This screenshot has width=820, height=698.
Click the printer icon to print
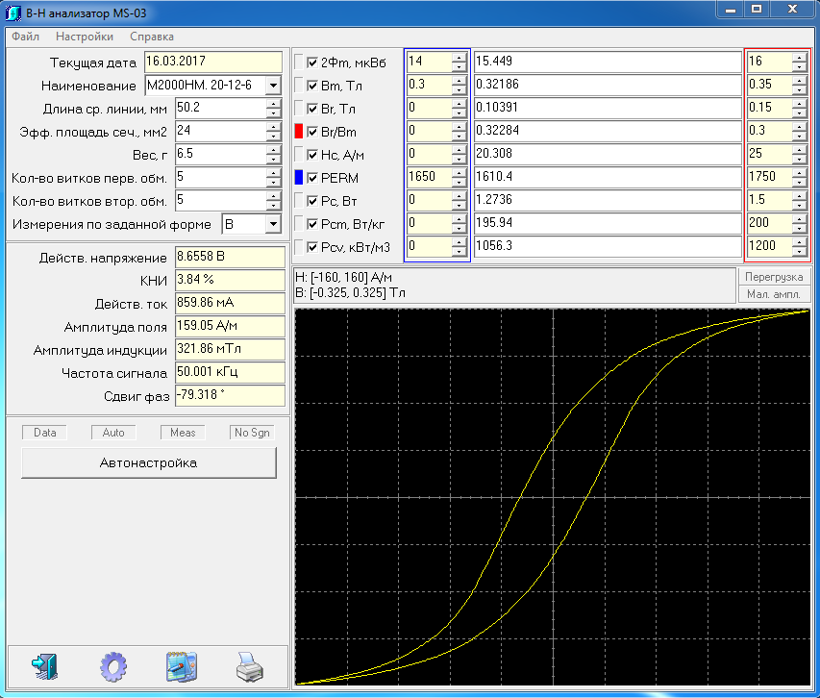(x=249, y=667)
